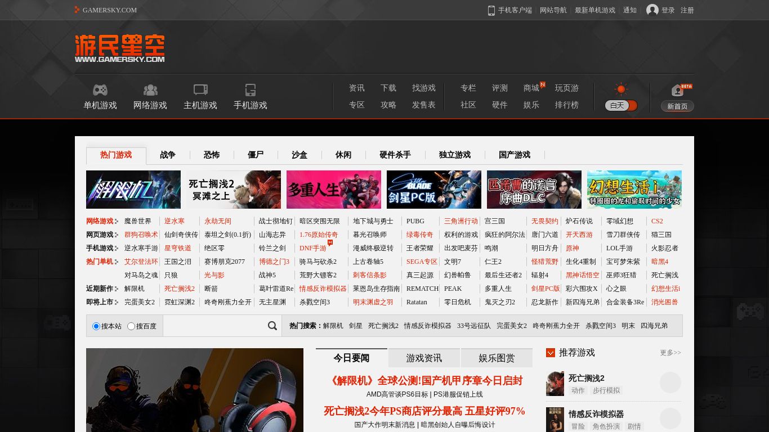Open the 攻略 nav link
Screen dimensions: 769x432
(x=388, y=105)
